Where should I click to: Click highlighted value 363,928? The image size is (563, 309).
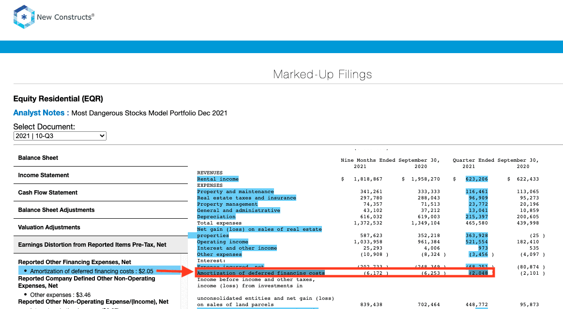pos(476,236)
